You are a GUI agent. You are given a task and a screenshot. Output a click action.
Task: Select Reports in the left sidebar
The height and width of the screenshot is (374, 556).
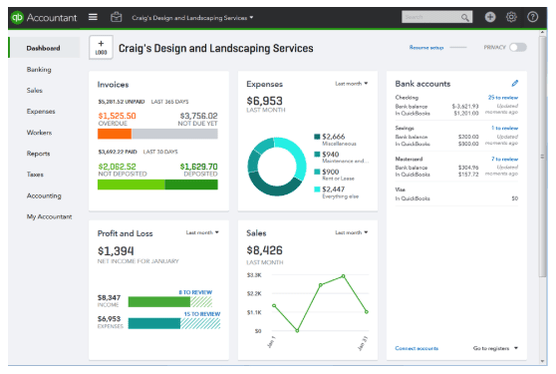click(38, 154)
